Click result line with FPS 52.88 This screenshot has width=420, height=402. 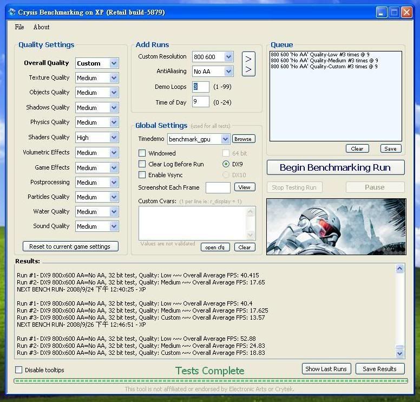(x=136, y=339)
